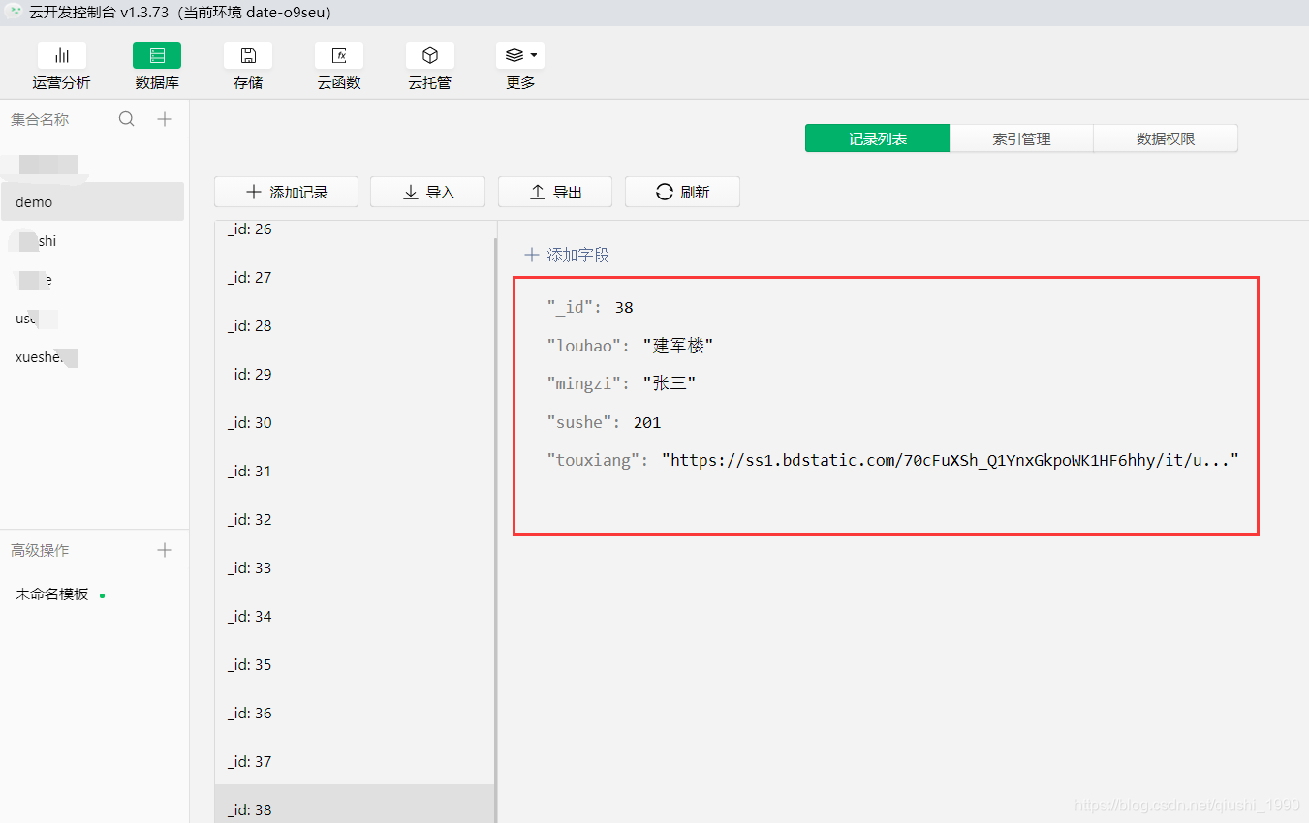Open the 运营分析 analytics icon
Image resolution: width=1309 pixels, height=823 pixels.
pos(61,55)
